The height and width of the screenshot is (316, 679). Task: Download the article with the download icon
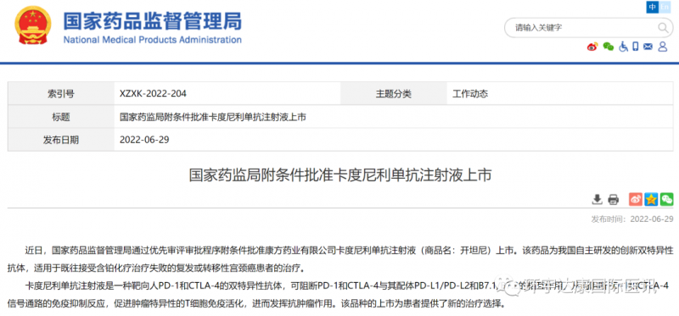[598, 199]
